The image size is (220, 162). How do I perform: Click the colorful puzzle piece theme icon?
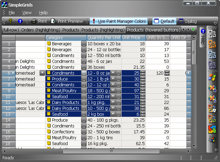pyautogui.click(x=212, y=129)
